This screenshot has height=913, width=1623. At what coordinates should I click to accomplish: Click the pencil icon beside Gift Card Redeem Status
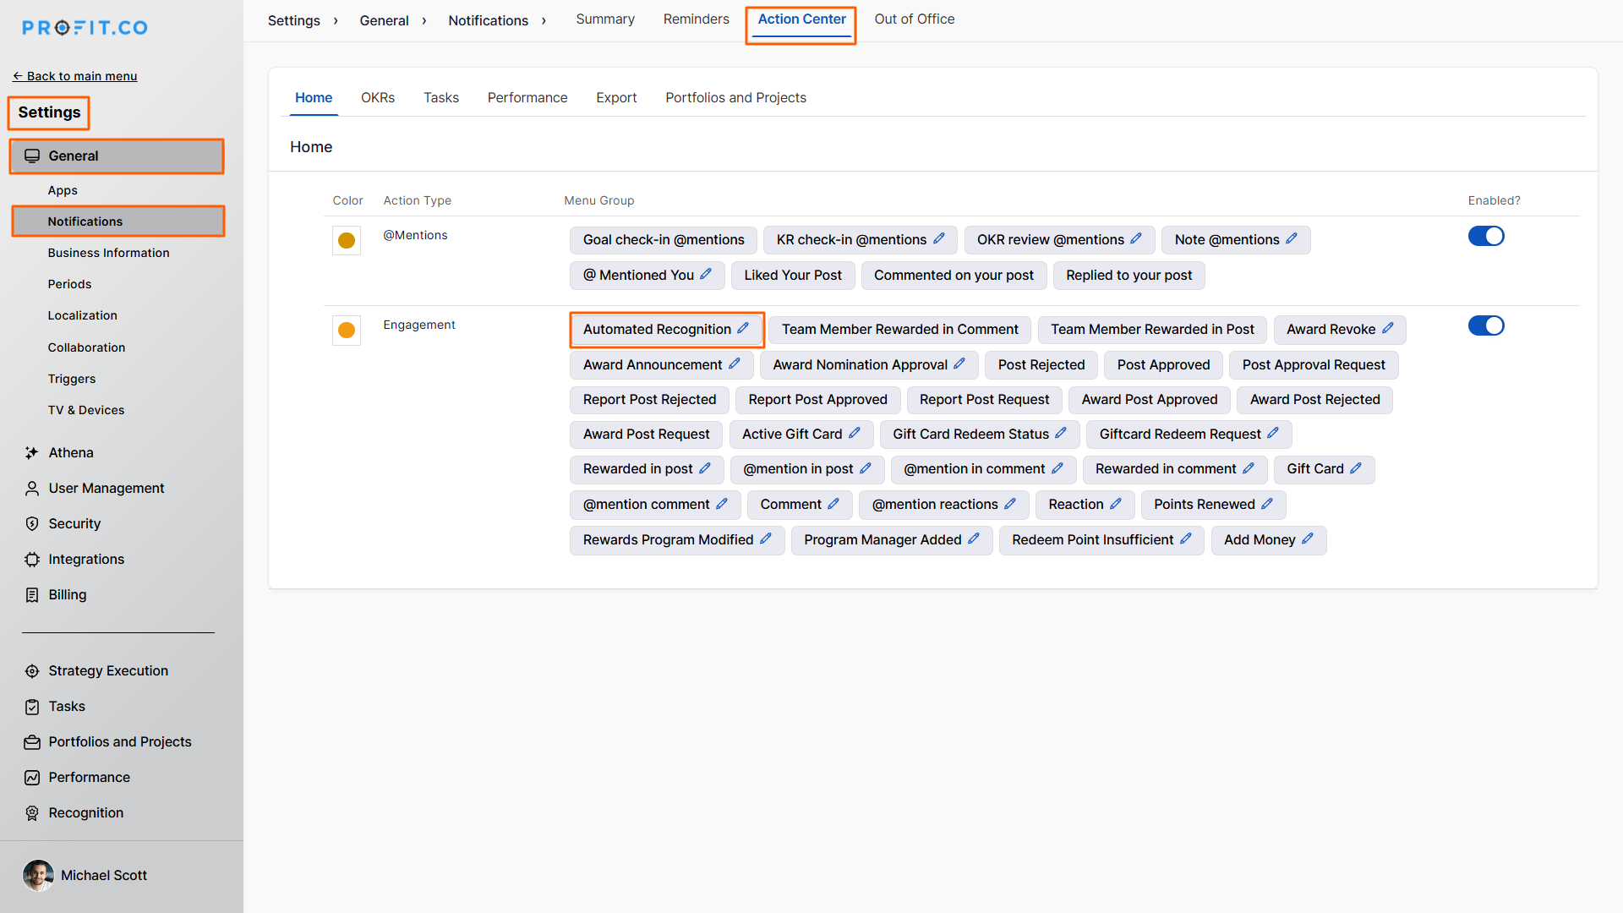[x=1061, y=434]
